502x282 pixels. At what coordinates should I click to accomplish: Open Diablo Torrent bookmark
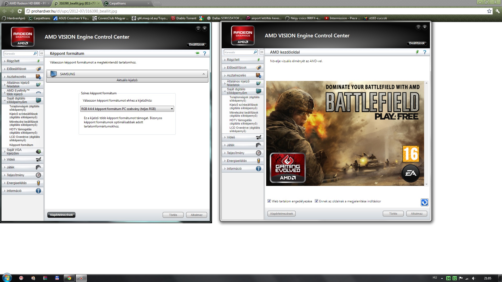tap(184, 18)
